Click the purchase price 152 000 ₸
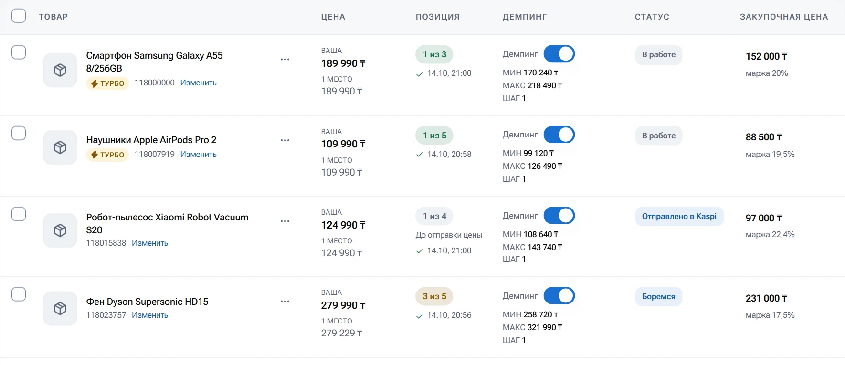 766,56
